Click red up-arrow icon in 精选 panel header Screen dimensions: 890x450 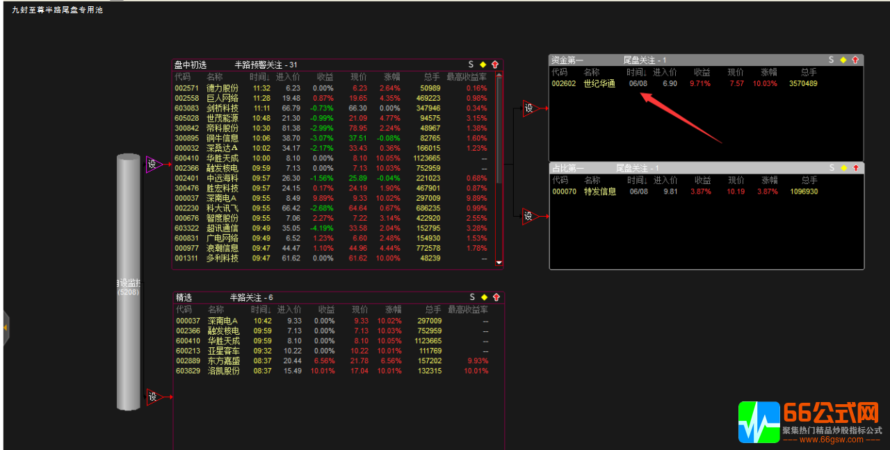496,297
